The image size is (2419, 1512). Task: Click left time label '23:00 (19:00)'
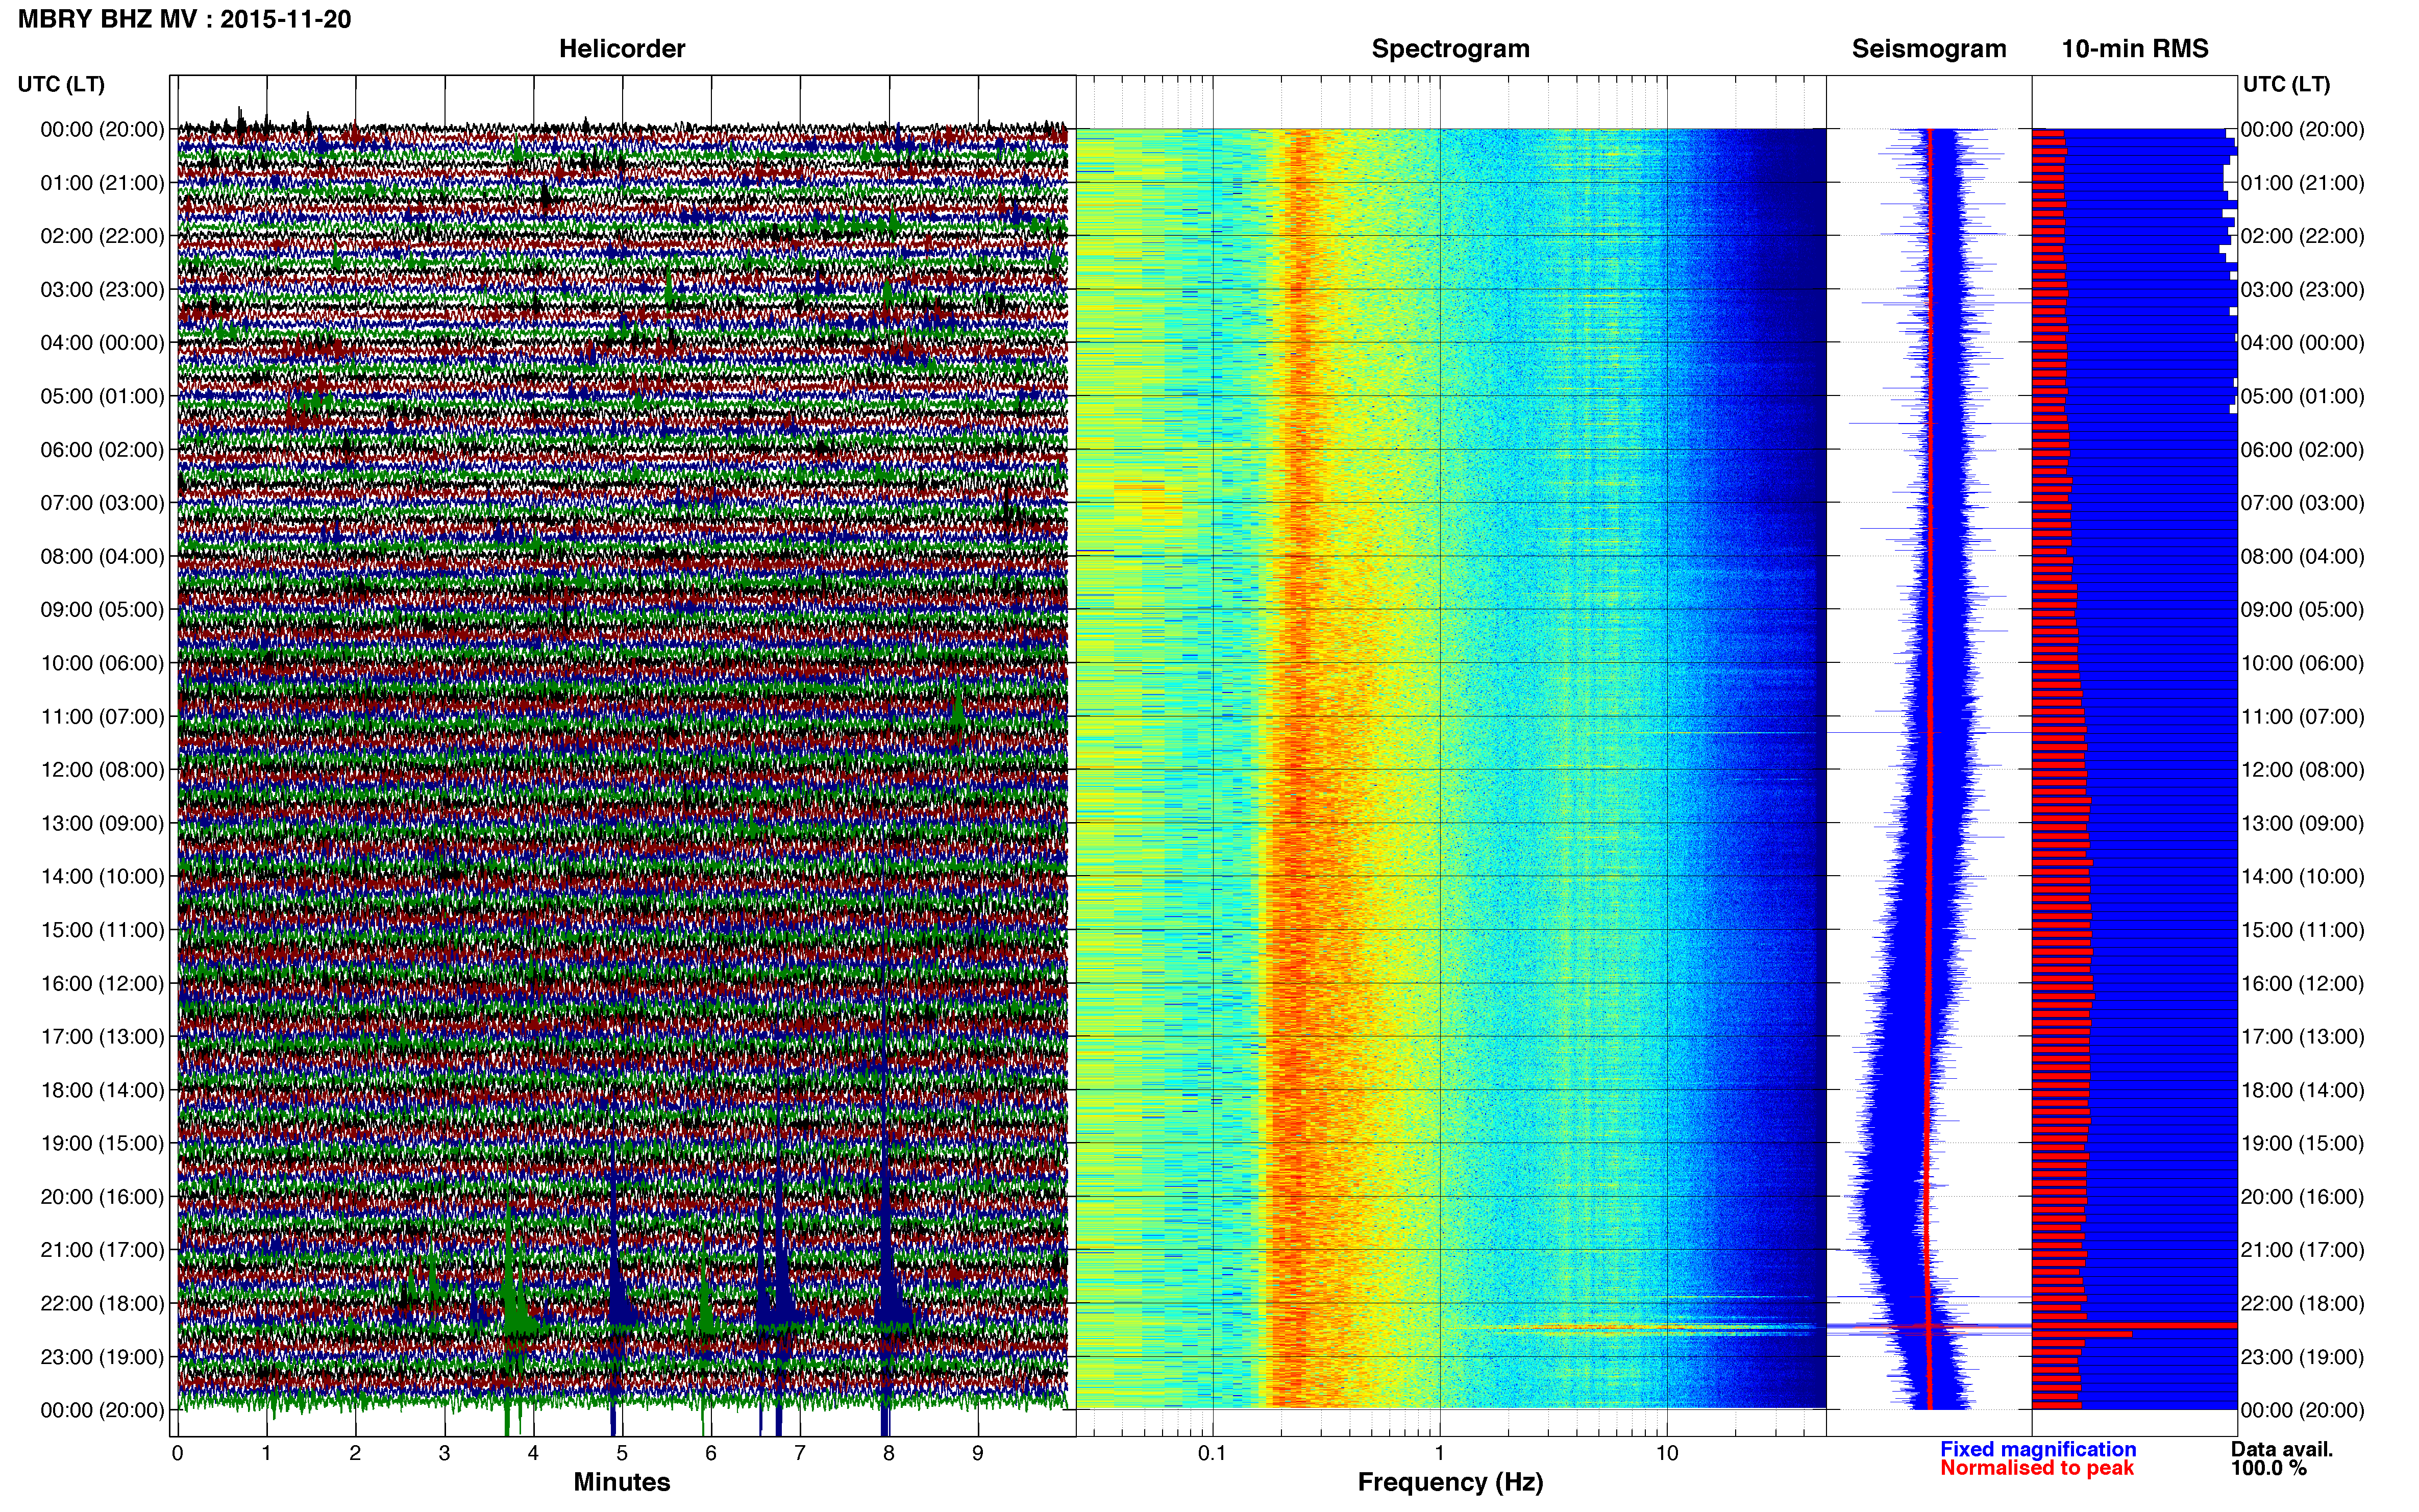point(102,1357)
